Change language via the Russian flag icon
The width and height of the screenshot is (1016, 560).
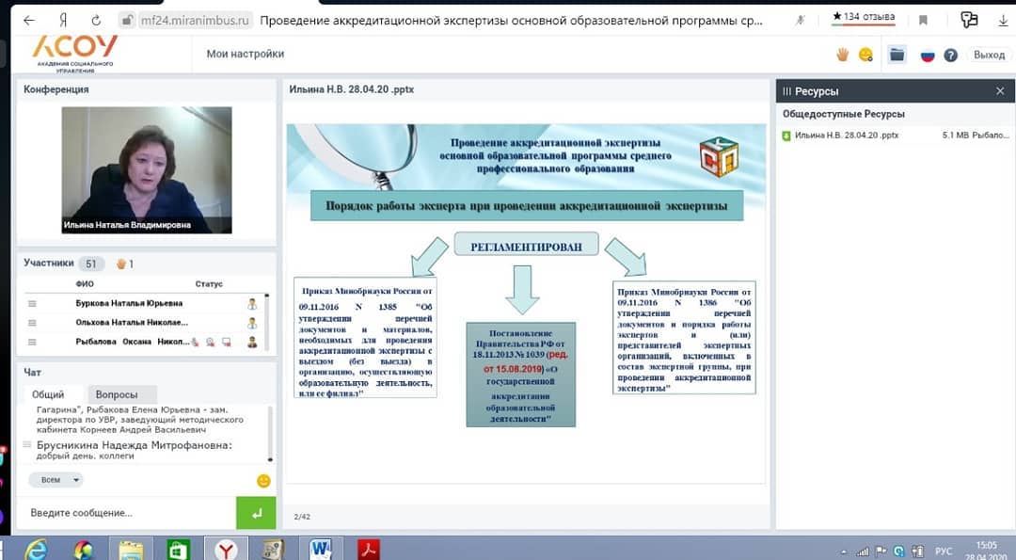[x=928, y=56]
